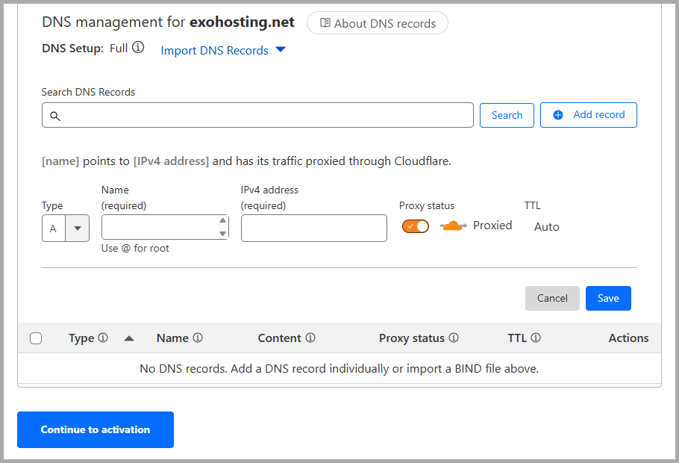Click inside the IPv4 address input field
The image size is (679, 463).
(x=313, y=228)
